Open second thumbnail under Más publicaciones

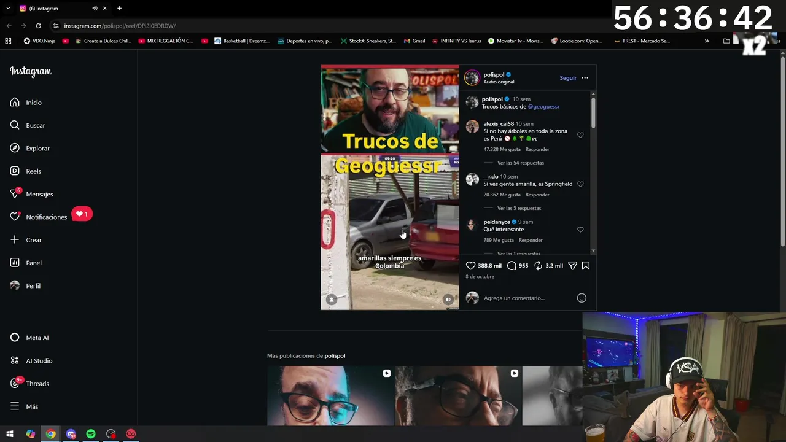coord(458,395)
